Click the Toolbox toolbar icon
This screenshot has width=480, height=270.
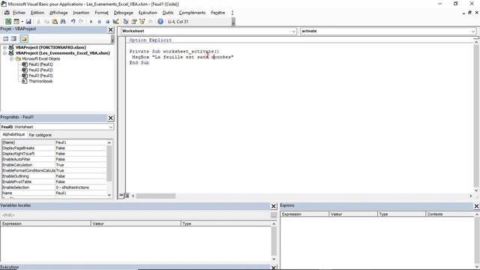tap(150, 22)
